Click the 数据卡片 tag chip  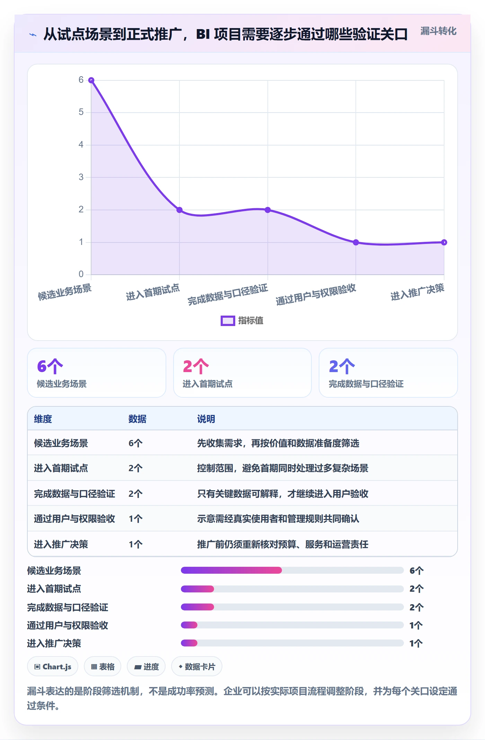[197, 666]
